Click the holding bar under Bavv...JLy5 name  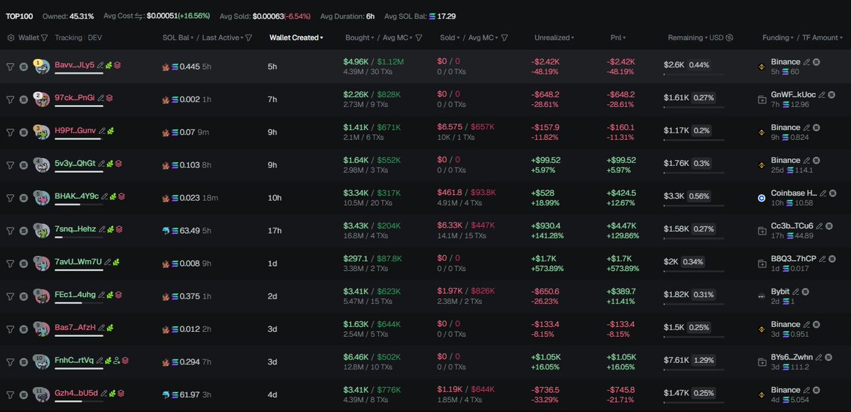(x=79, y=73)
